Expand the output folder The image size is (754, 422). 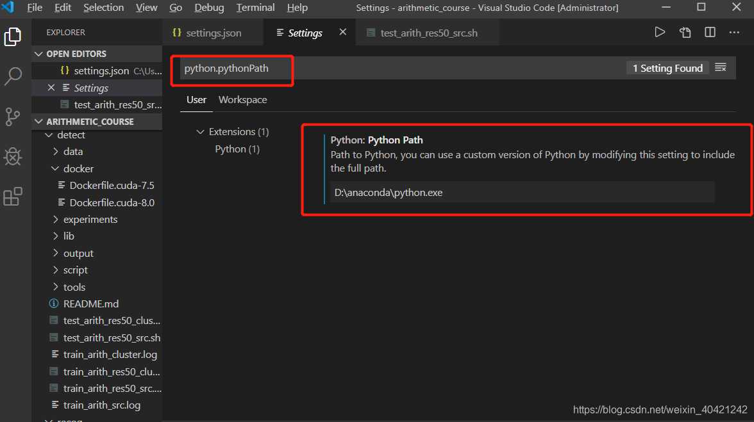pyautogui.click(x=56, y=253)
